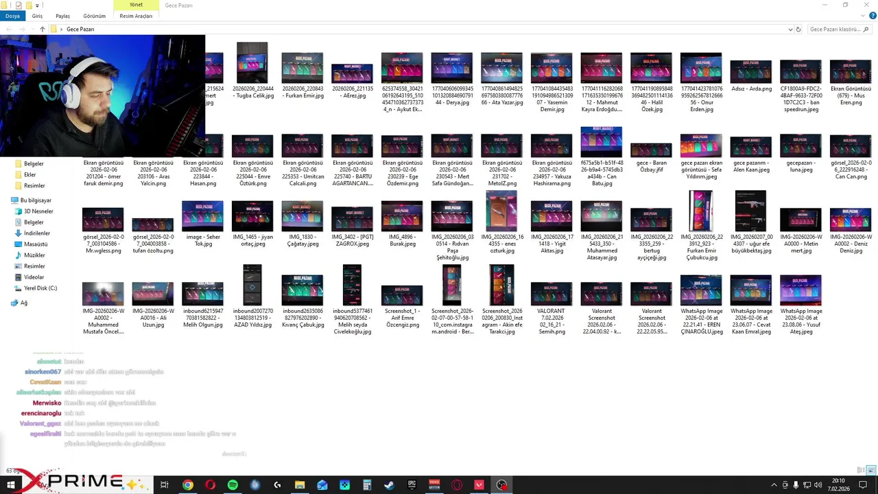Screen dimensions: 878x494
Task: Click the Yönet contextual tab header
Action: [x=136, y=5]
